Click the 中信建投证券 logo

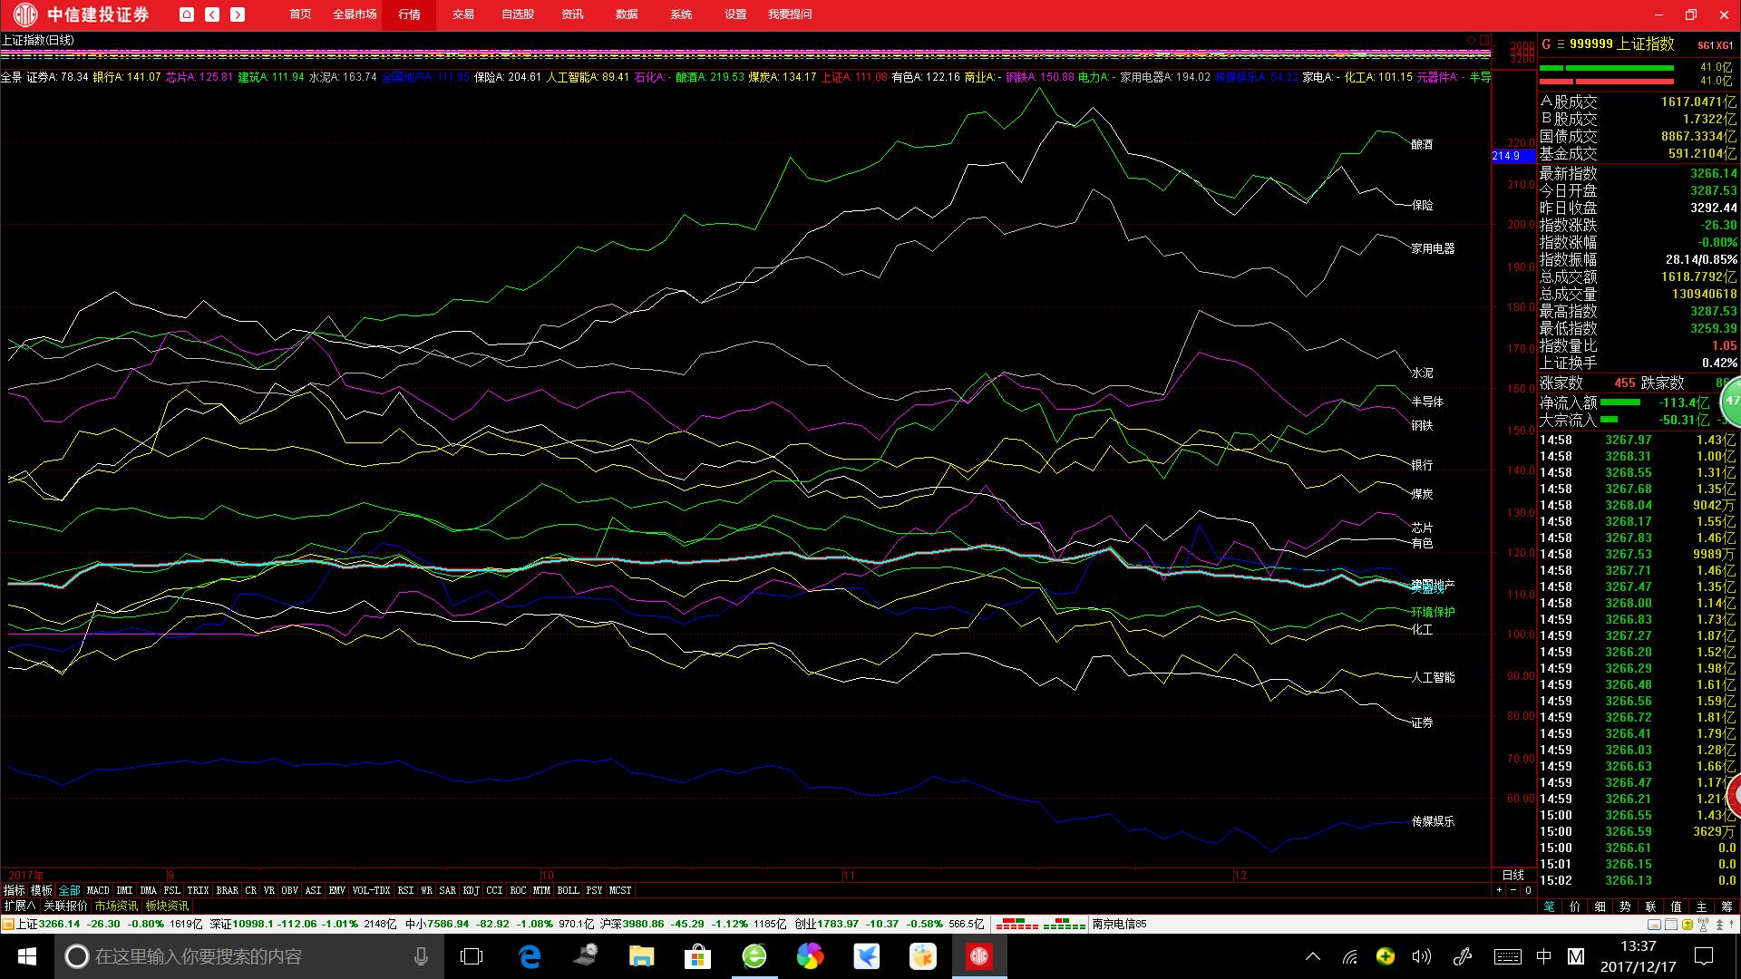click(x=81, y=15)
